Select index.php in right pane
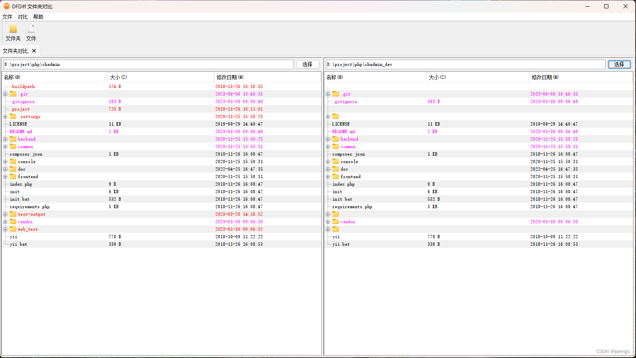This screenshot has height=358, width=636. pos(343,184)
